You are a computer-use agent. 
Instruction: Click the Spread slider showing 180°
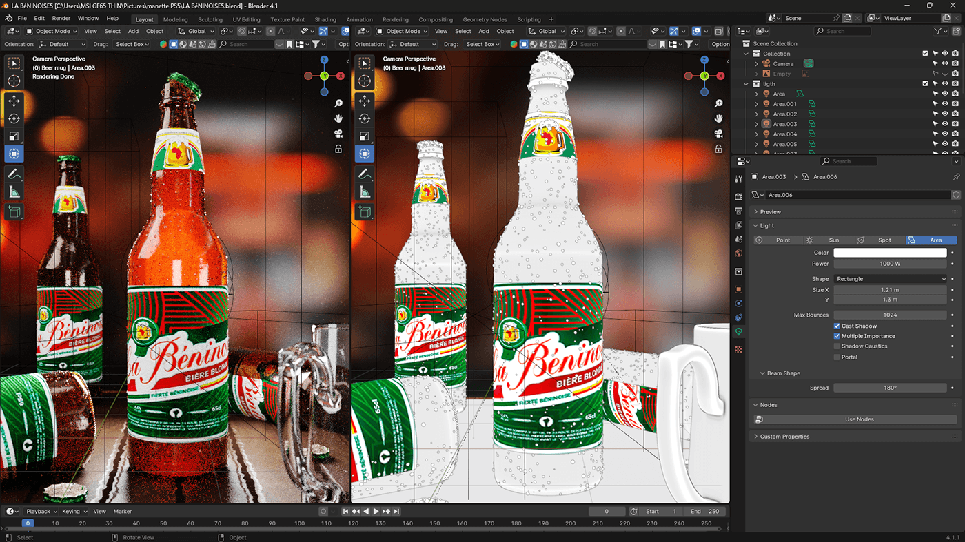(891, 388)
